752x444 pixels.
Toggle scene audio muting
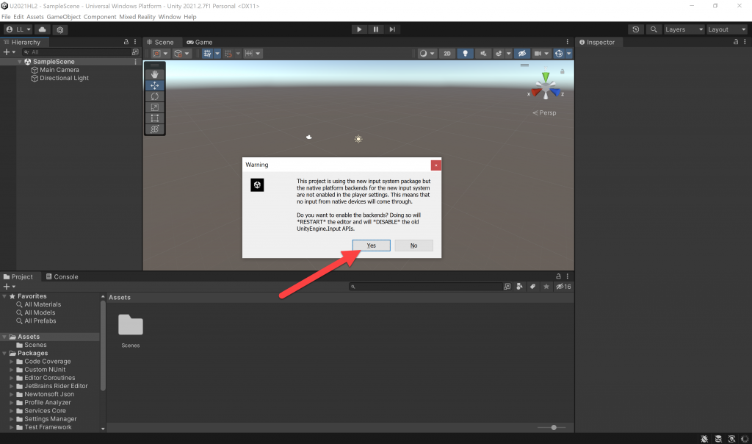coord(483,53)
